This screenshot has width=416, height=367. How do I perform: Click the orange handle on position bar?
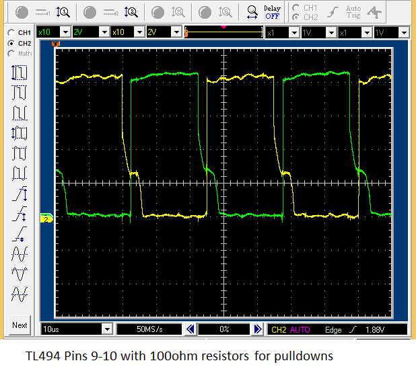[186, 33]
